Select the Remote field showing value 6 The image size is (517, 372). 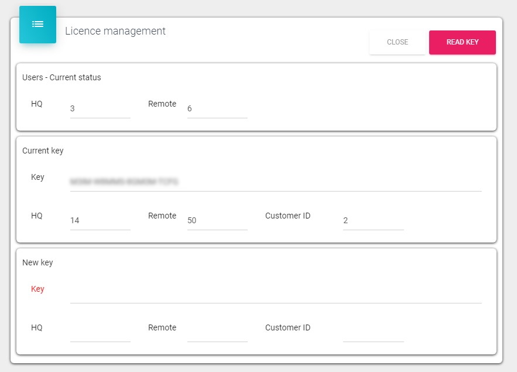(217, 109)
